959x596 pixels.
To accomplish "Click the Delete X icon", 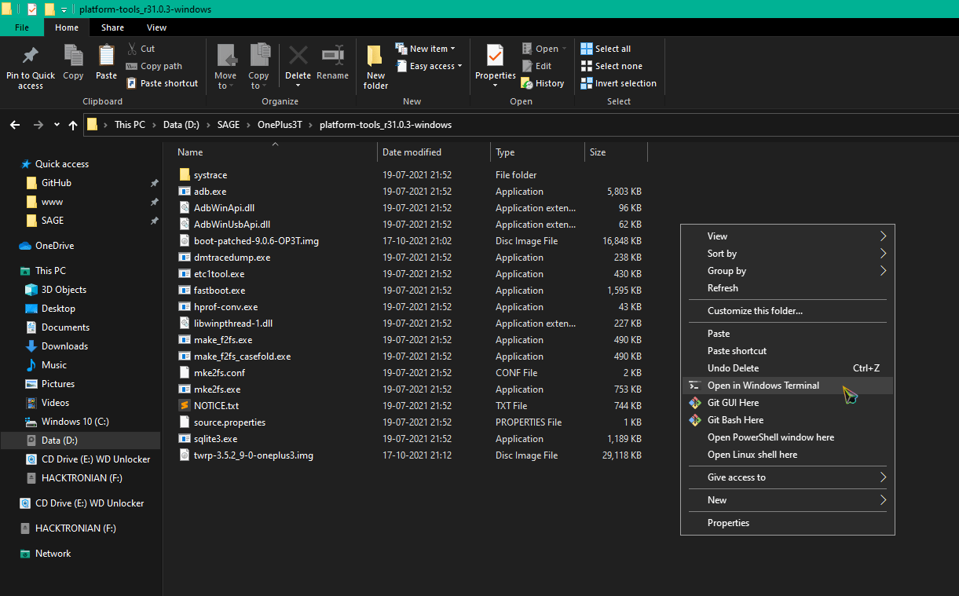I will click(x=298, y=55).
